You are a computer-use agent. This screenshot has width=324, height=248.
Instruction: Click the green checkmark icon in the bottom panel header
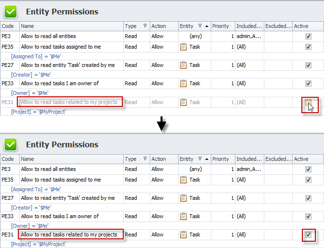point(11,144)
